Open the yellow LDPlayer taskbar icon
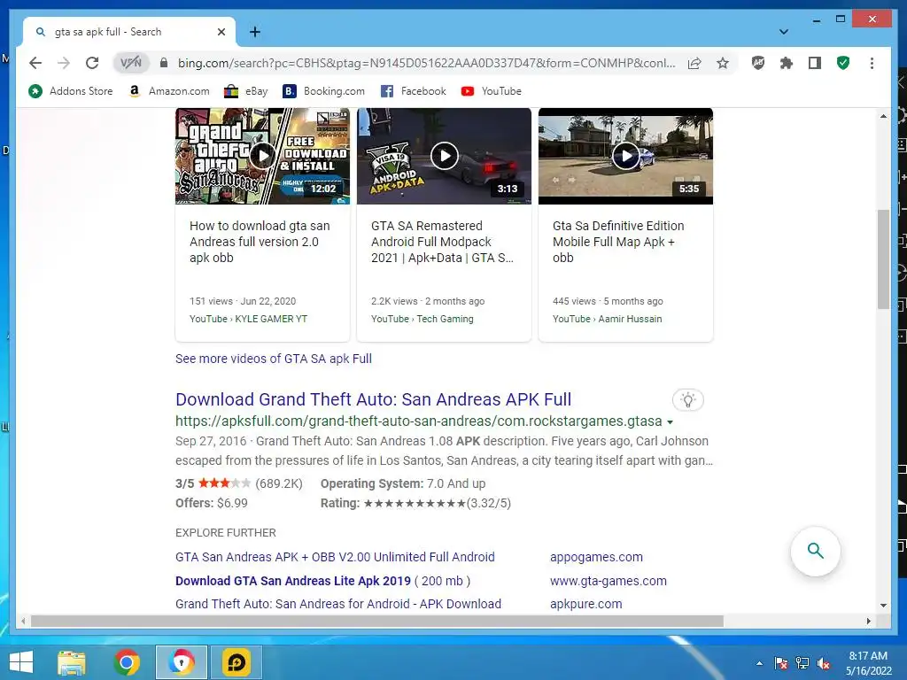Screen dimensions: 907x680 pos(236,662)
